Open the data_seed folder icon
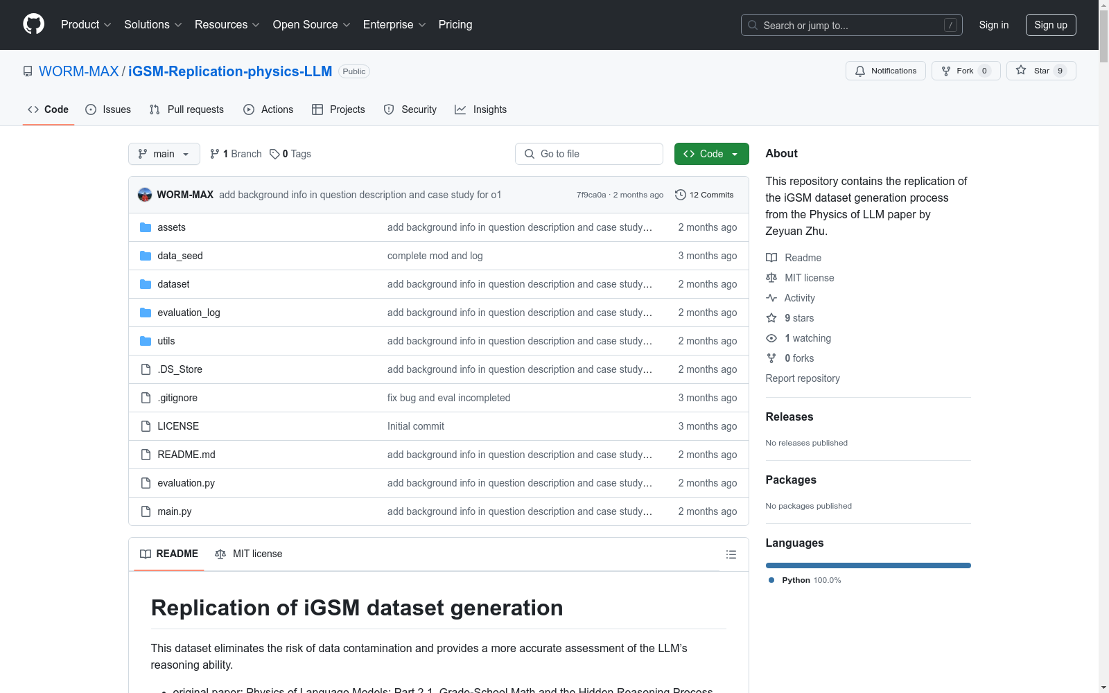1109x693 pixels. click(146, 256)
